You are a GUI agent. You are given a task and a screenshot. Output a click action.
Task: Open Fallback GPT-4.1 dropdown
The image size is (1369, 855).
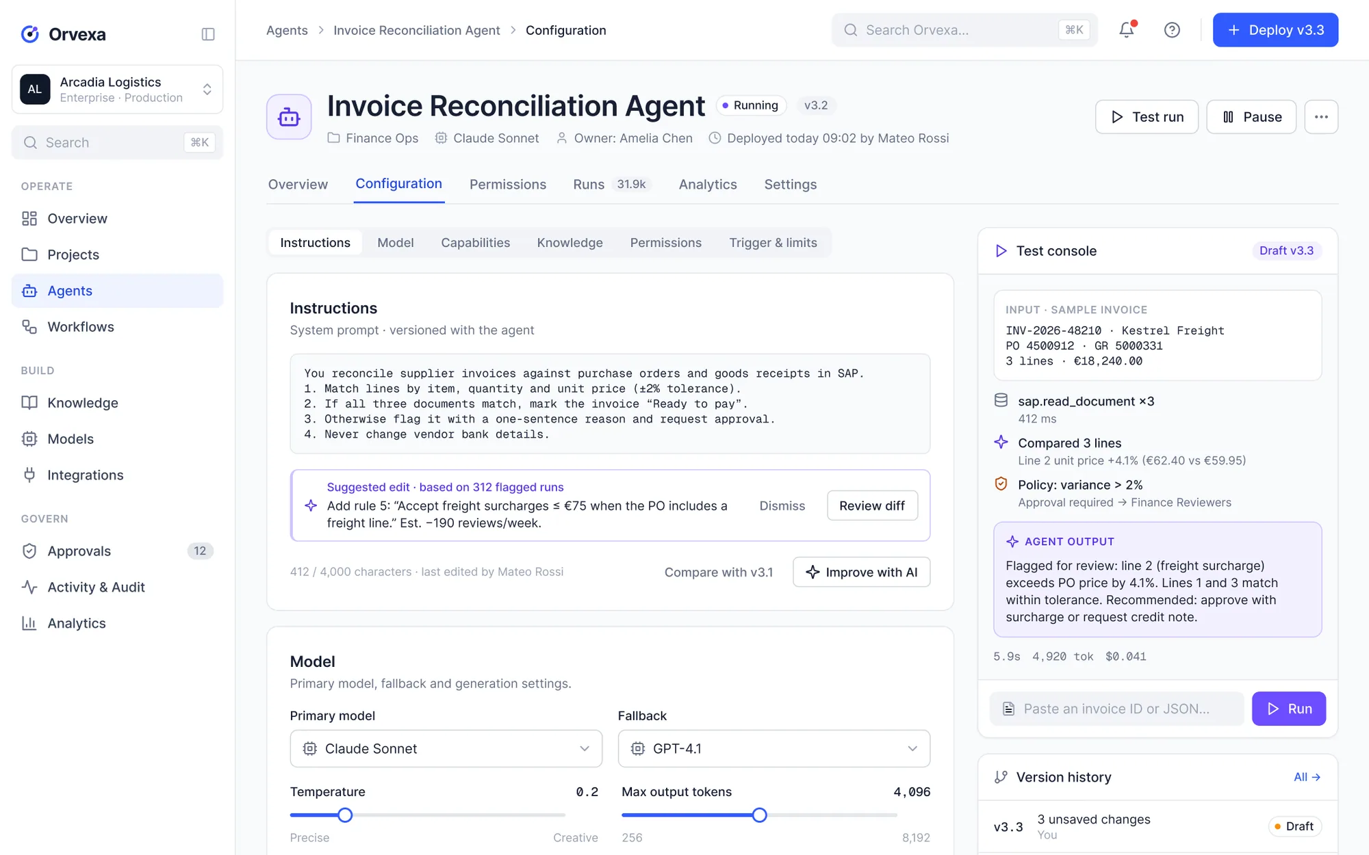tap(773, 748)
